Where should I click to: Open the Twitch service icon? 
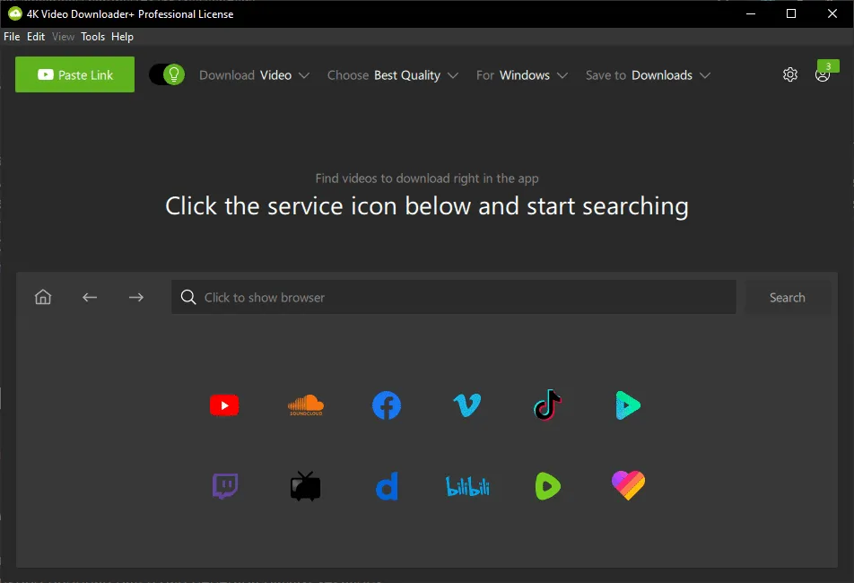coord(225,486)
